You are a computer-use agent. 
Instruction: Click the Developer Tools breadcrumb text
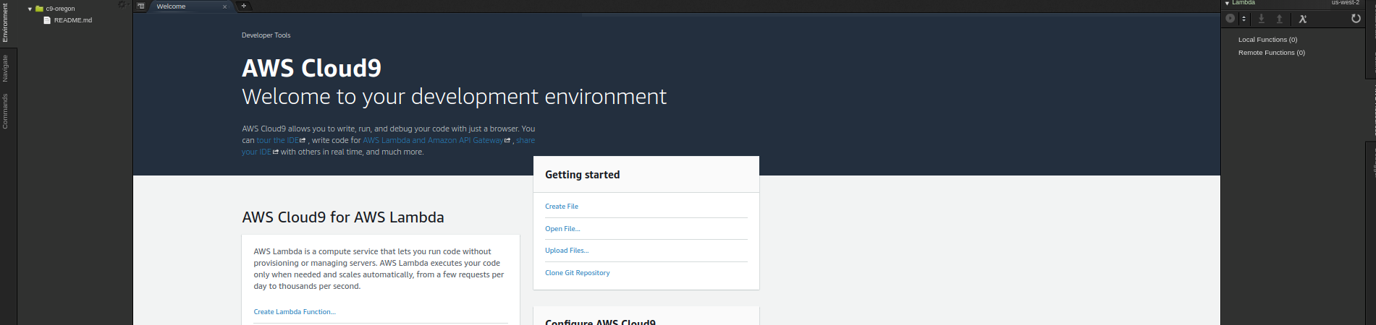click(x=266, y=35)
